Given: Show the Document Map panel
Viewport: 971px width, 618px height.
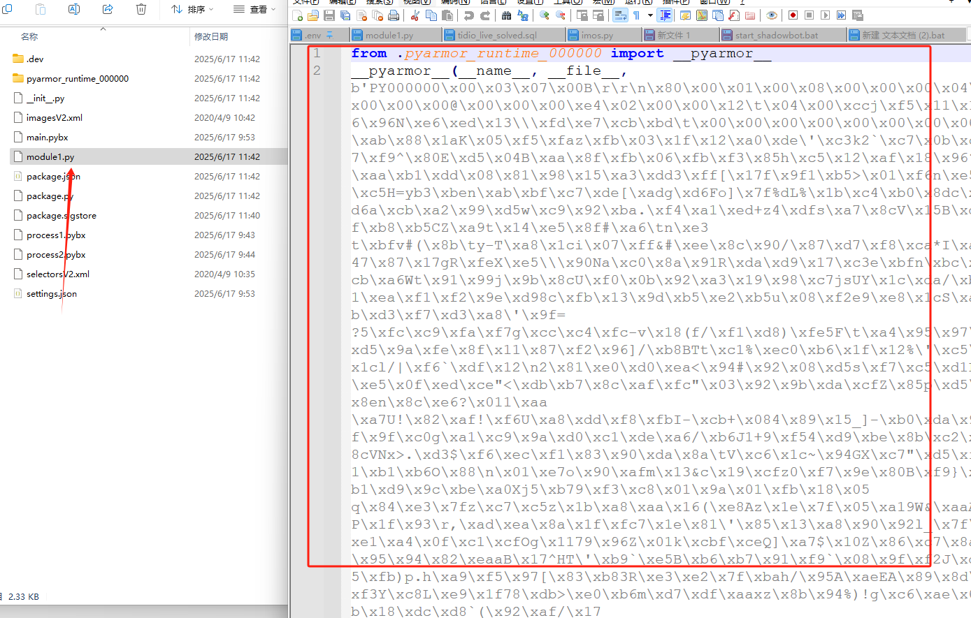Looking at the screenshot, I should (702, 15).
